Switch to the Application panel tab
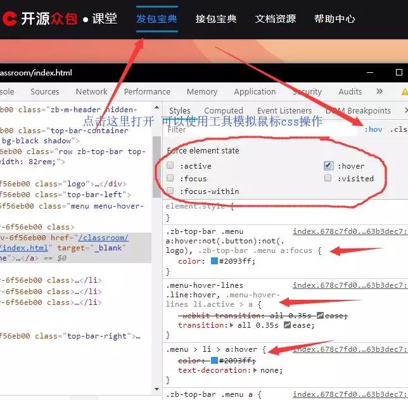Viewport: 408px width, 400px height. [255, 92]
